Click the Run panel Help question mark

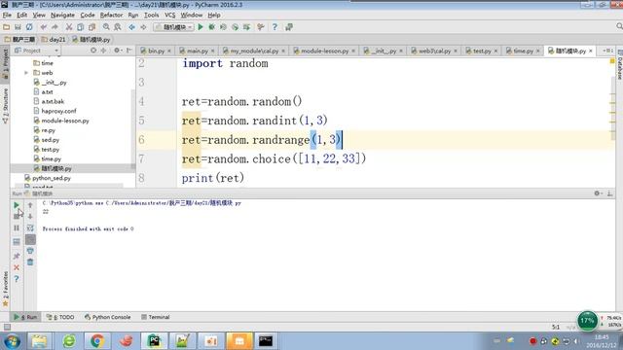17,279
